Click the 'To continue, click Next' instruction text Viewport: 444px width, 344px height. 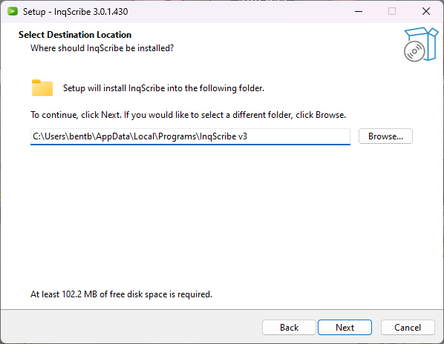[x=188, y=115]
